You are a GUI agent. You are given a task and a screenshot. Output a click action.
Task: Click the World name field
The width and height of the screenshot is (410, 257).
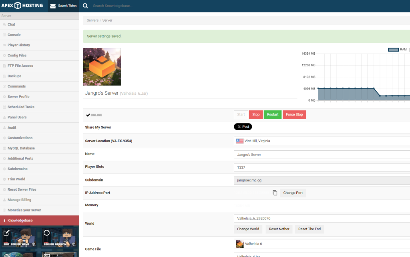pyautogui.click(x=322, y=218)
